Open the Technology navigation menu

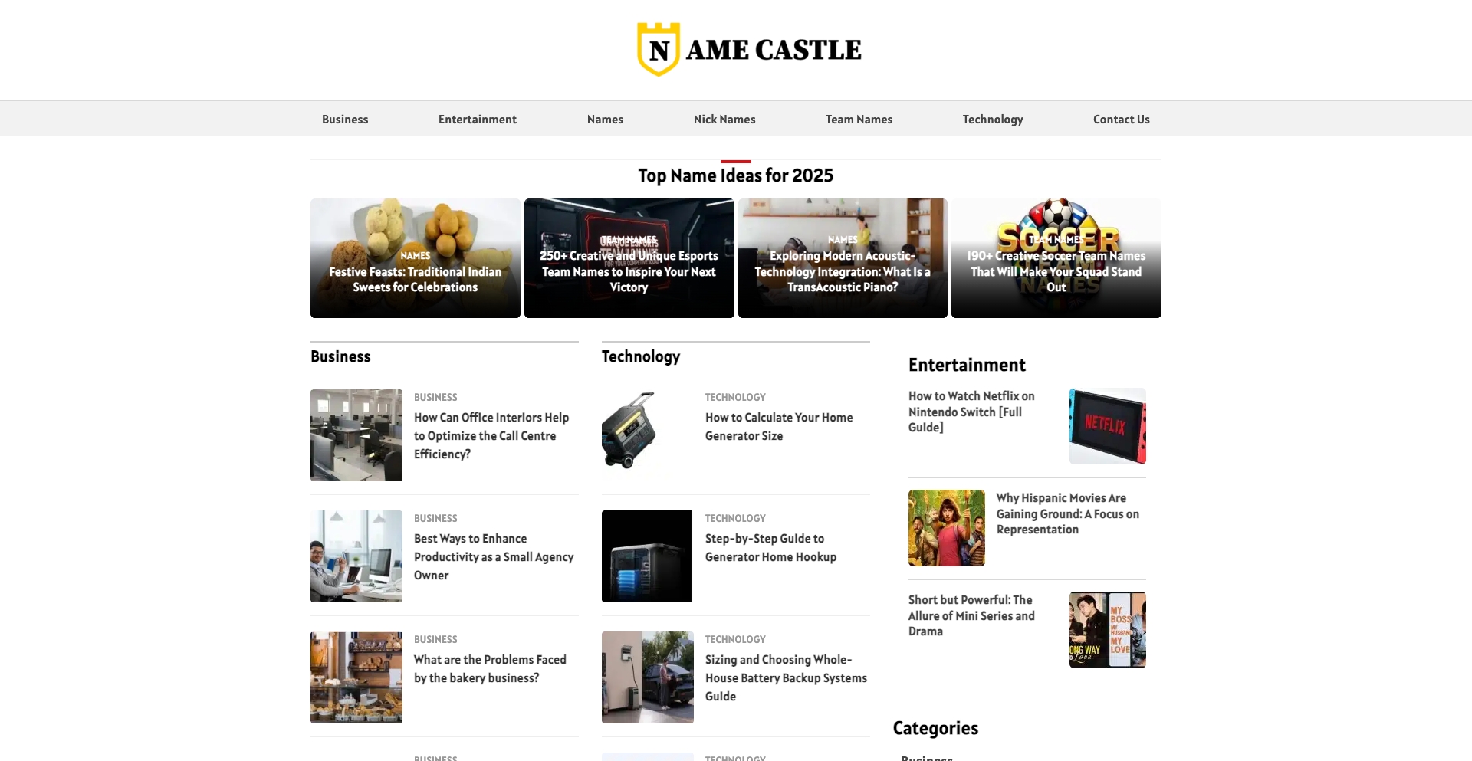coord(993,119)
